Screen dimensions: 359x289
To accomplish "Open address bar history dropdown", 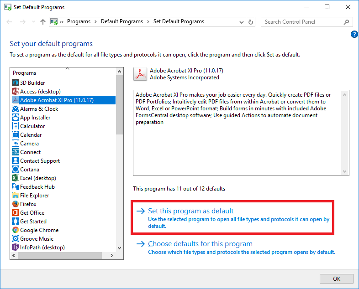I will pos(241,22).
